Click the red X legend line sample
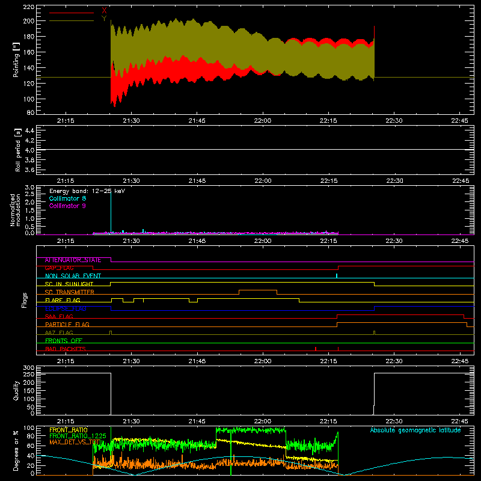481x481 pixels. (72, 13)
